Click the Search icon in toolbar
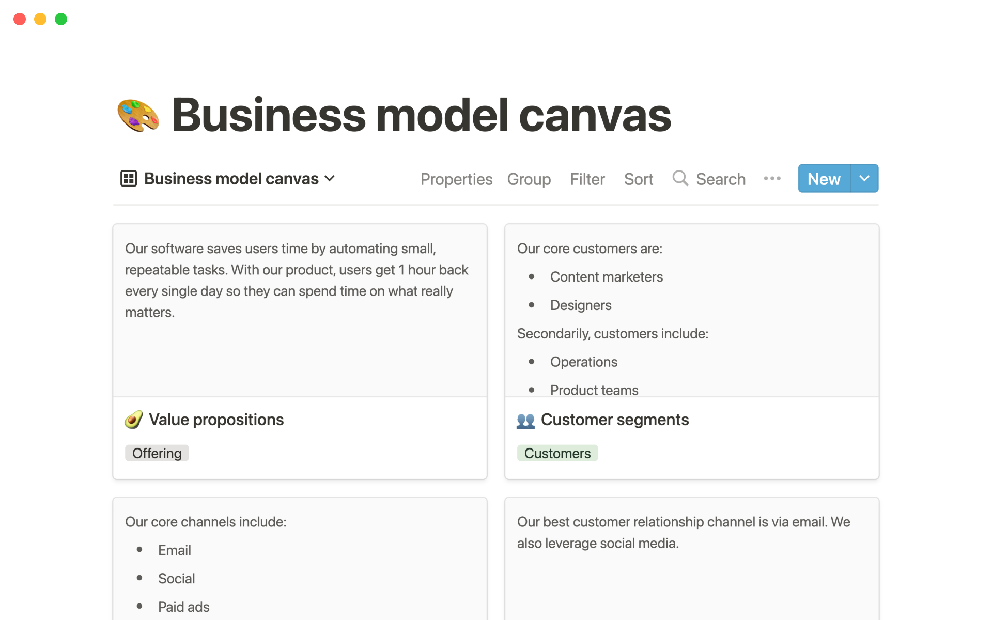The width and height of the screenshot is (992, 620). coord(680,179)
